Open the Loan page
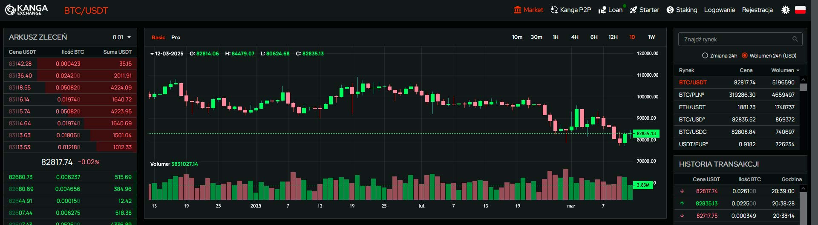The height and width of the screenshot is (225, 818). click(x=611, y=10)
